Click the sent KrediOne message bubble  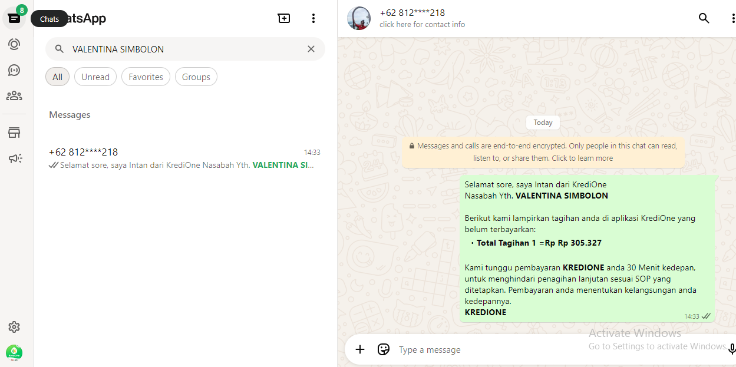[x=587, y=249]
